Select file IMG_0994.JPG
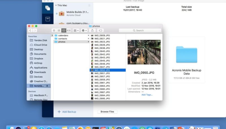 pyautogui.click(x=108, y=95)
